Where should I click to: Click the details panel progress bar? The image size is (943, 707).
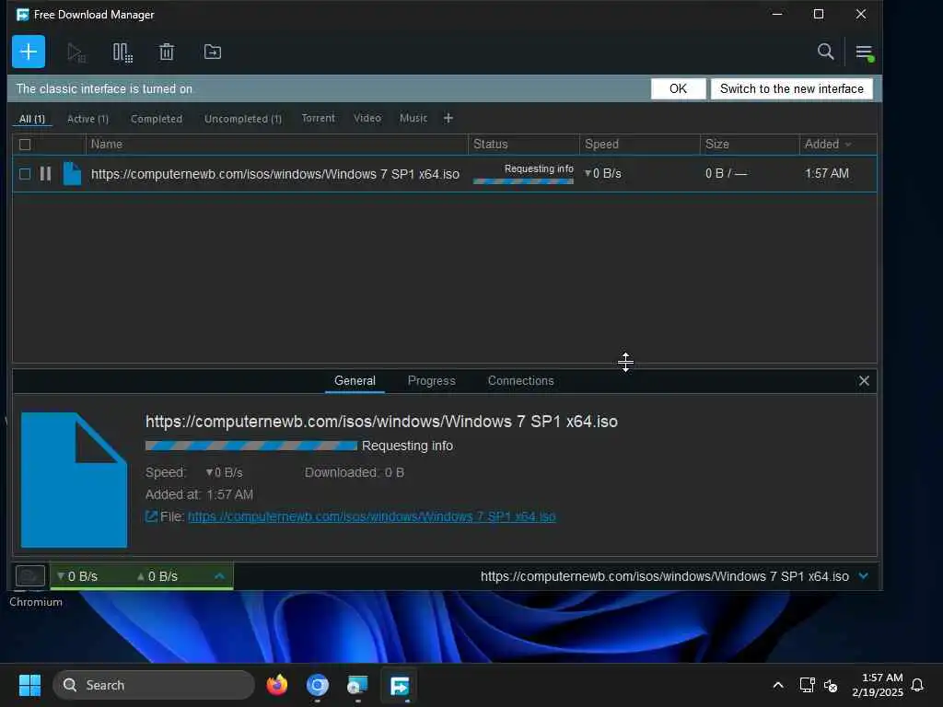point(251,446)
